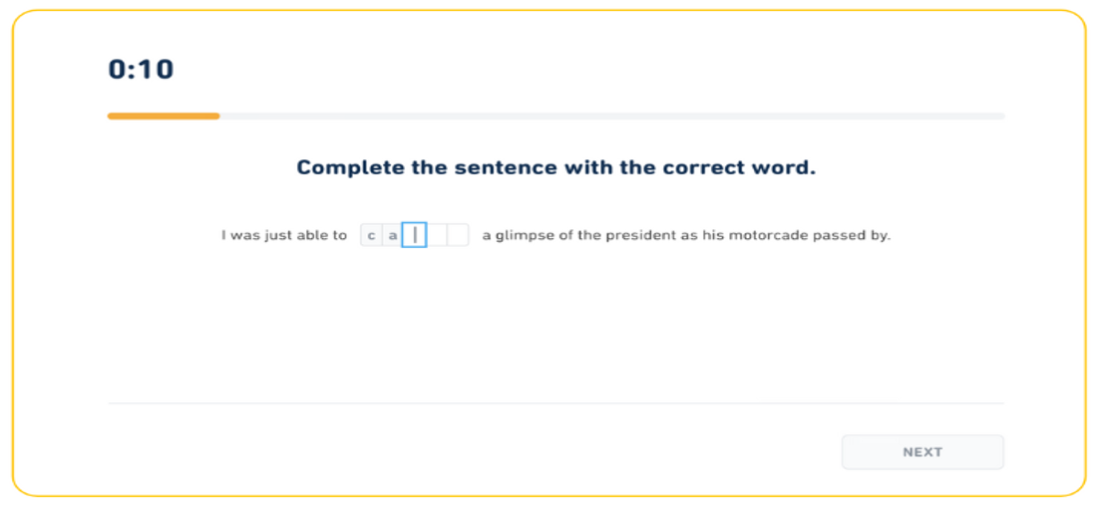Screen dimensions: 1103x518
Task: Click the orange filled part of progress bar
Action: click(x=164, y=117)
